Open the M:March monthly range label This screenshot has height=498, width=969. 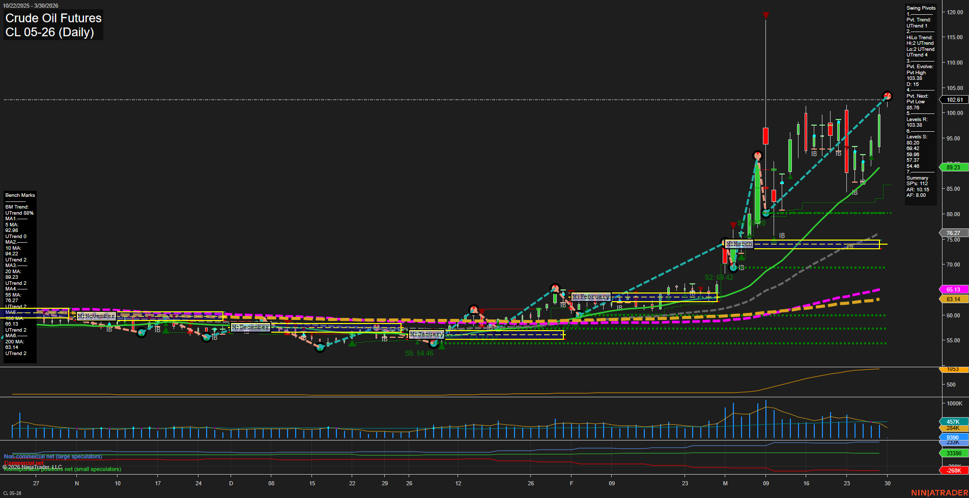click(739, 244)
